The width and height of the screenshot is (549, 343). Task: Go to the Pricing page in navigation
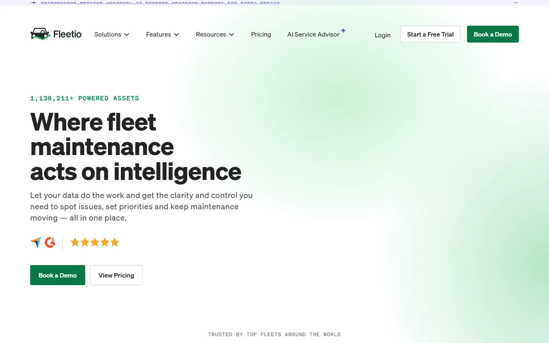(261, 34)
